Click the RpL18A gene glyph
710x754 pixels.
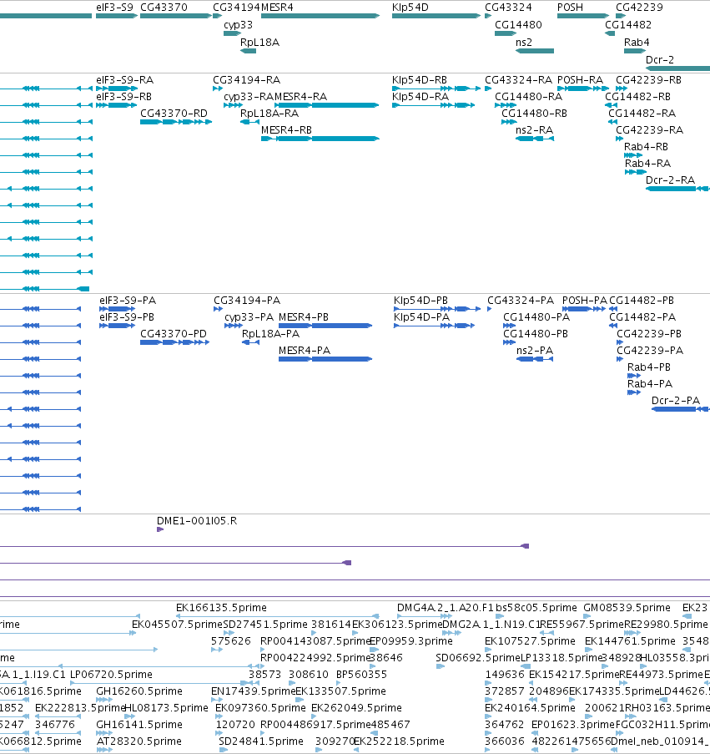click(x=248, y=50)
